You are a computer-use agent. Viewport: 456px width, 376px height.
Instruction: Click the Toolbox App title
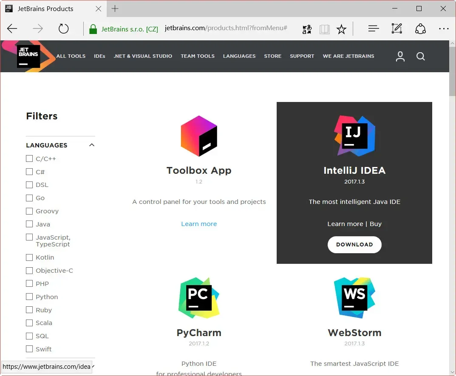pos(199,170)
